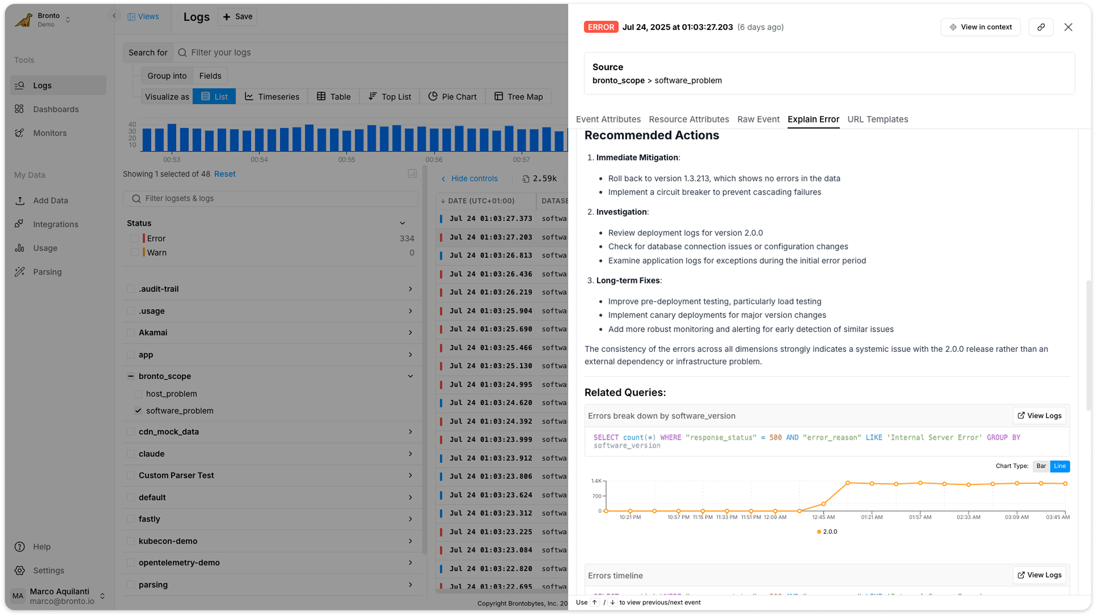Click the histogram toggle icon near Reset

click(x=412, y=174)
